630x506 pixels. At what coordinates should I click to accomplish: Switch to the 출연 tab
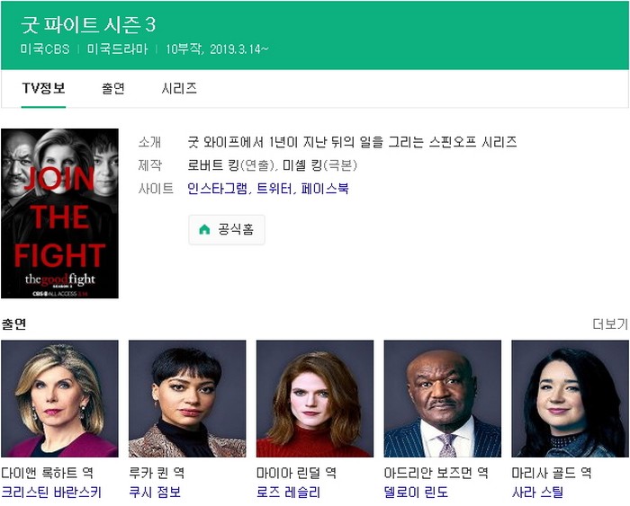click(x=113, y=88)
